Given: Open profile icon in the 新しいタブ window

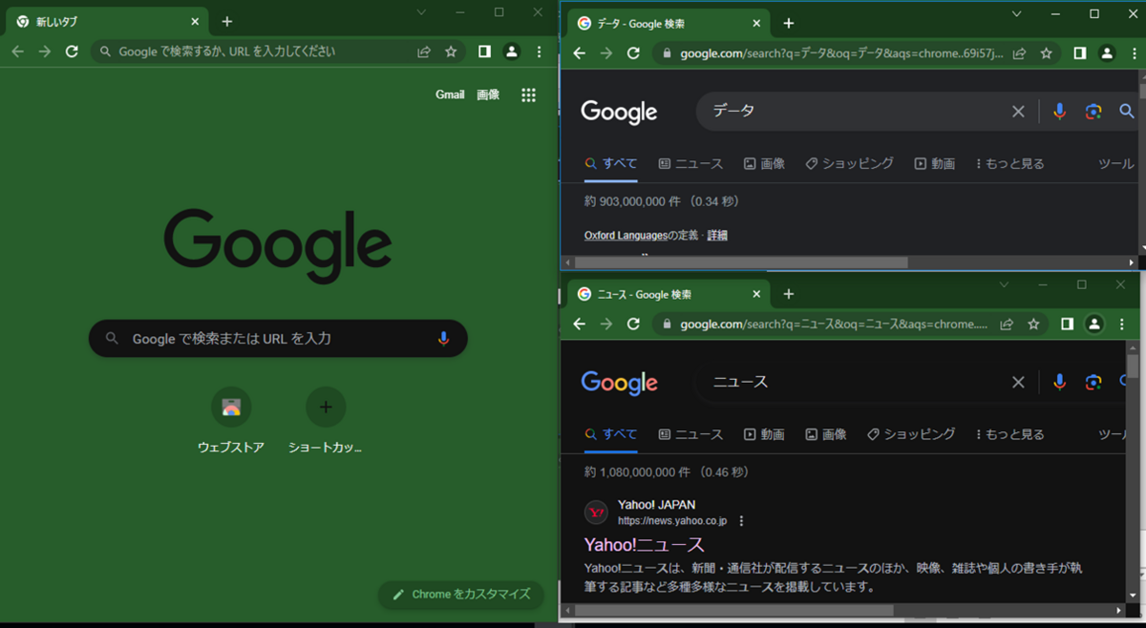Looking at the screenshot, I should click(512, 52).
